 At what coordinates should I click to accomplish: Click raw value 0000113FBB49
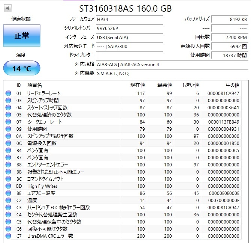[224, 122]
